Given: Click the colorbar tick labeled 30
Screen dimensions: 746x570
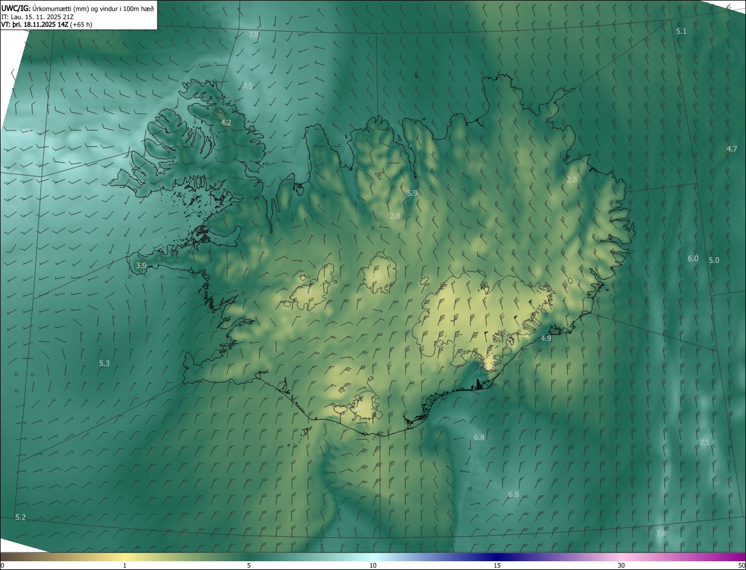Looking at the screenshot, I should pos(621,565).
